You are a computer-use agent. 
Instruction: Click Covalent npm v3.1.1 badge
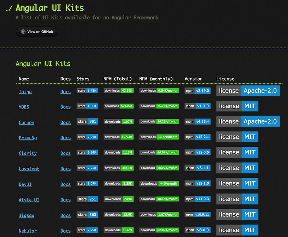pyautogui.click(x=197, y=168)
